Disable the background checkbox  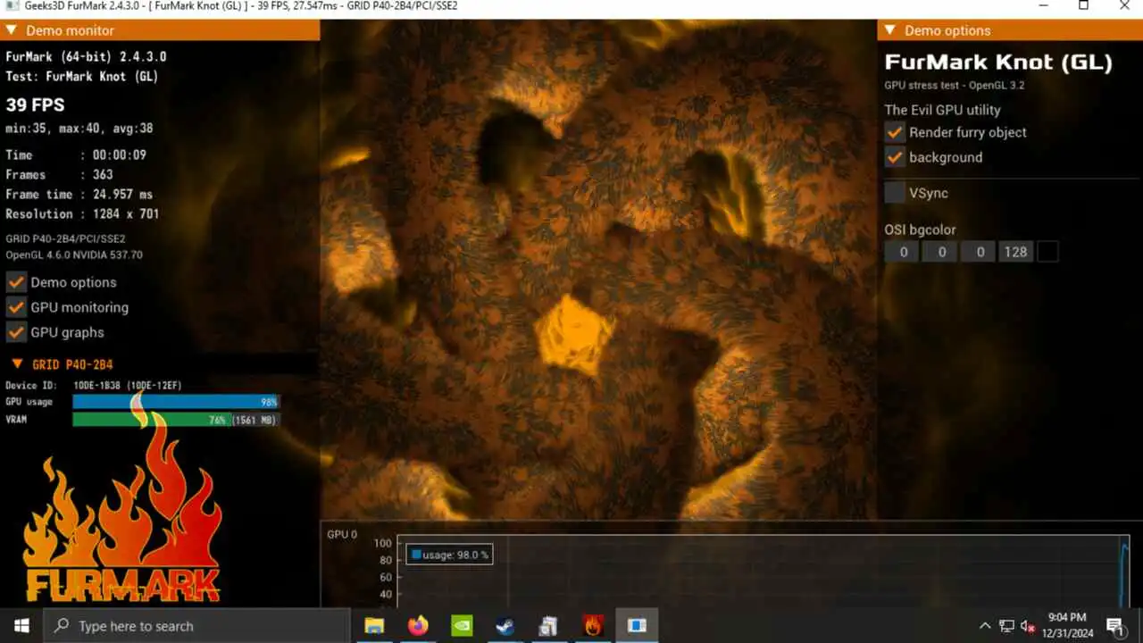[895, 157]
